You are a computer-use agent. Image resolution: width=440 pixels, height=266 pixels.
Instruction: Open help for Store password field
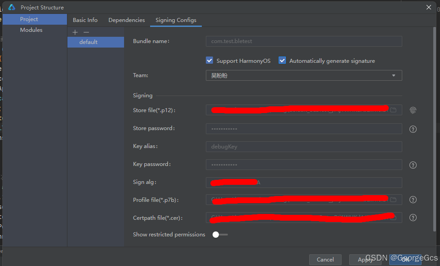[x=413, y=129]
